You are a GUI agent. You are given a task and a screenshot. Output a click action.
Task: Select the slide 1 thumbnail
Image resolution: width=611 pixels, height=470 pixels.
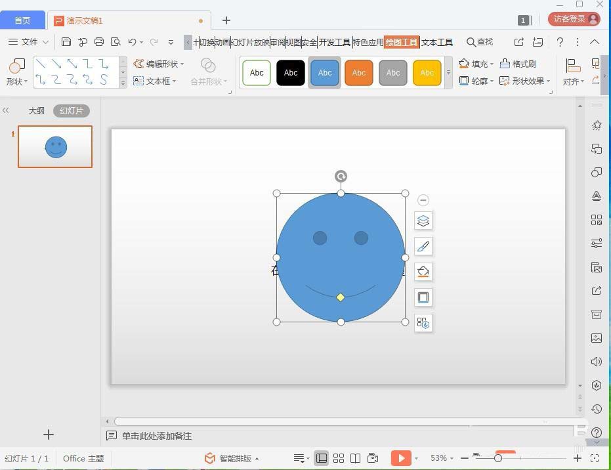point(55,147)
